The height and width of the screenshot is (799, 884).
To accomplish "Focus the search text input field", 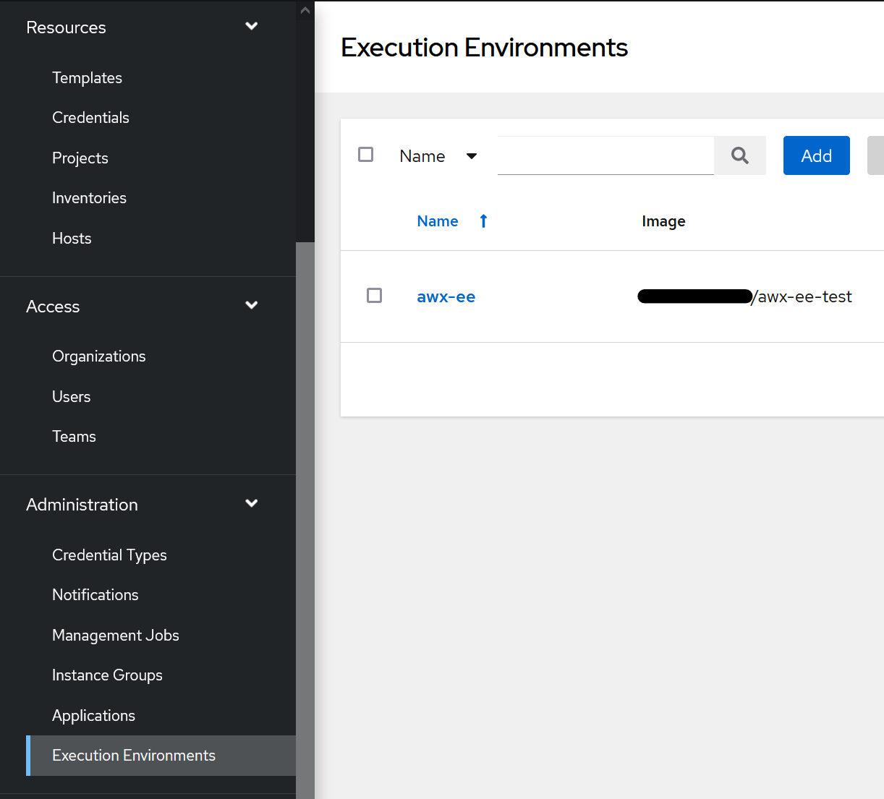I will (605, 155).
